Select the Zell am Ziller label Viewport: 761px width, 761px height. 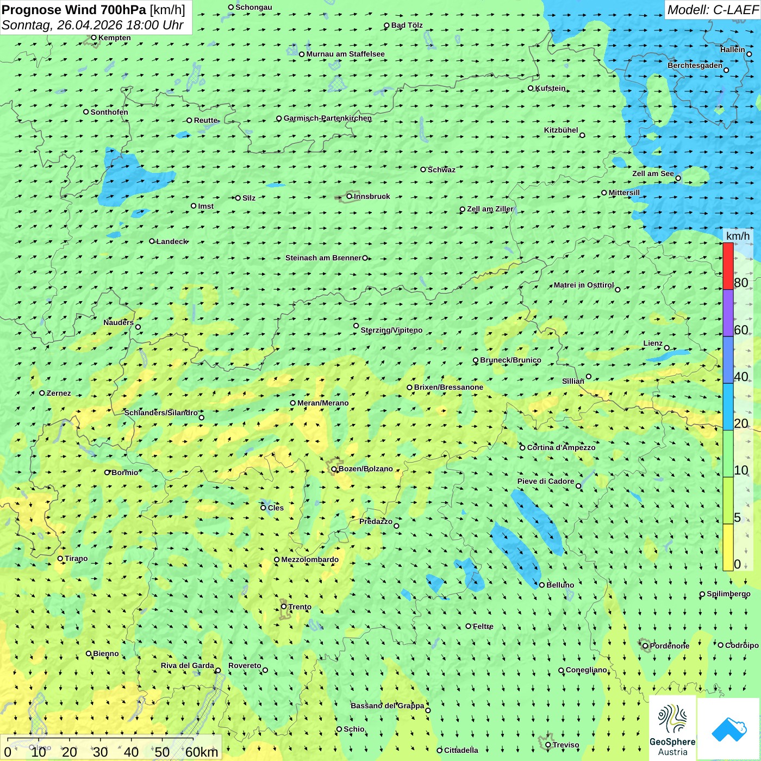[x=490, y=209]
